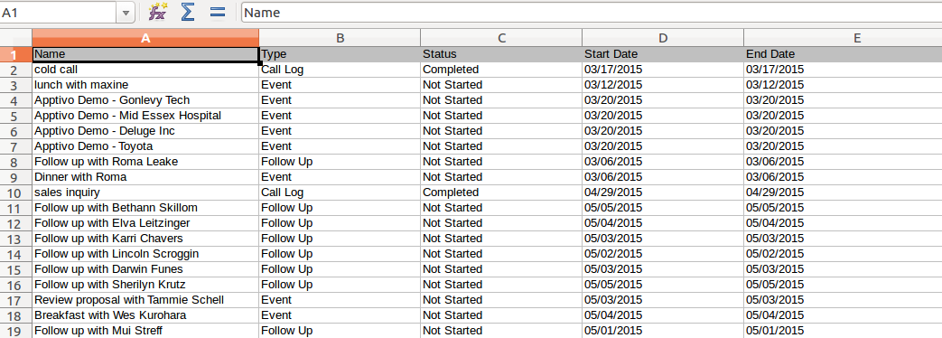Click the 'Apptivo Demo - Toyota' cell

(x=145, y=146)
